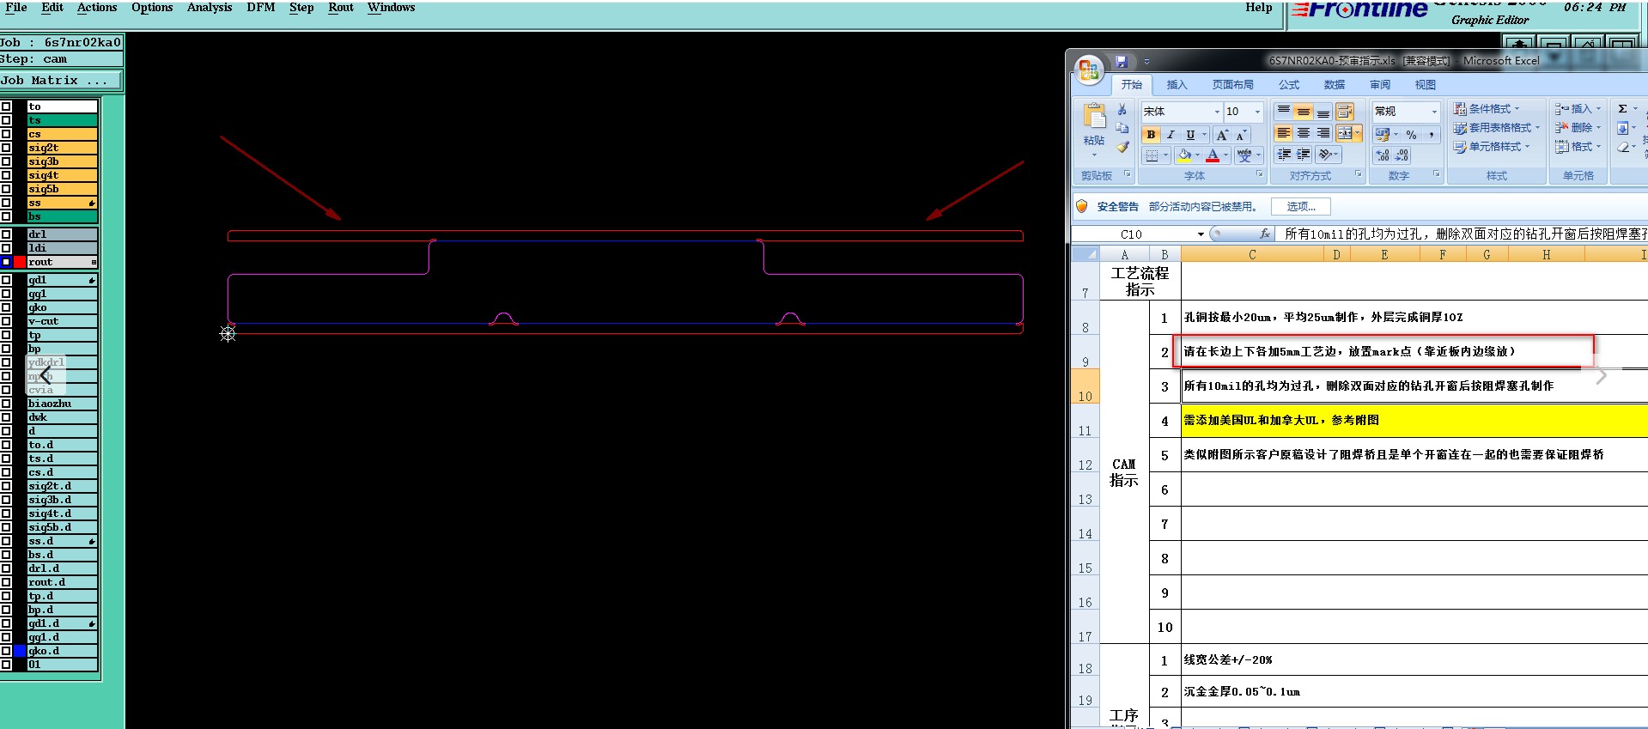Toggle the checkbox for layer rout
Image resolution: width=1648 pixels, height=729 pixels.
[6, 262]
